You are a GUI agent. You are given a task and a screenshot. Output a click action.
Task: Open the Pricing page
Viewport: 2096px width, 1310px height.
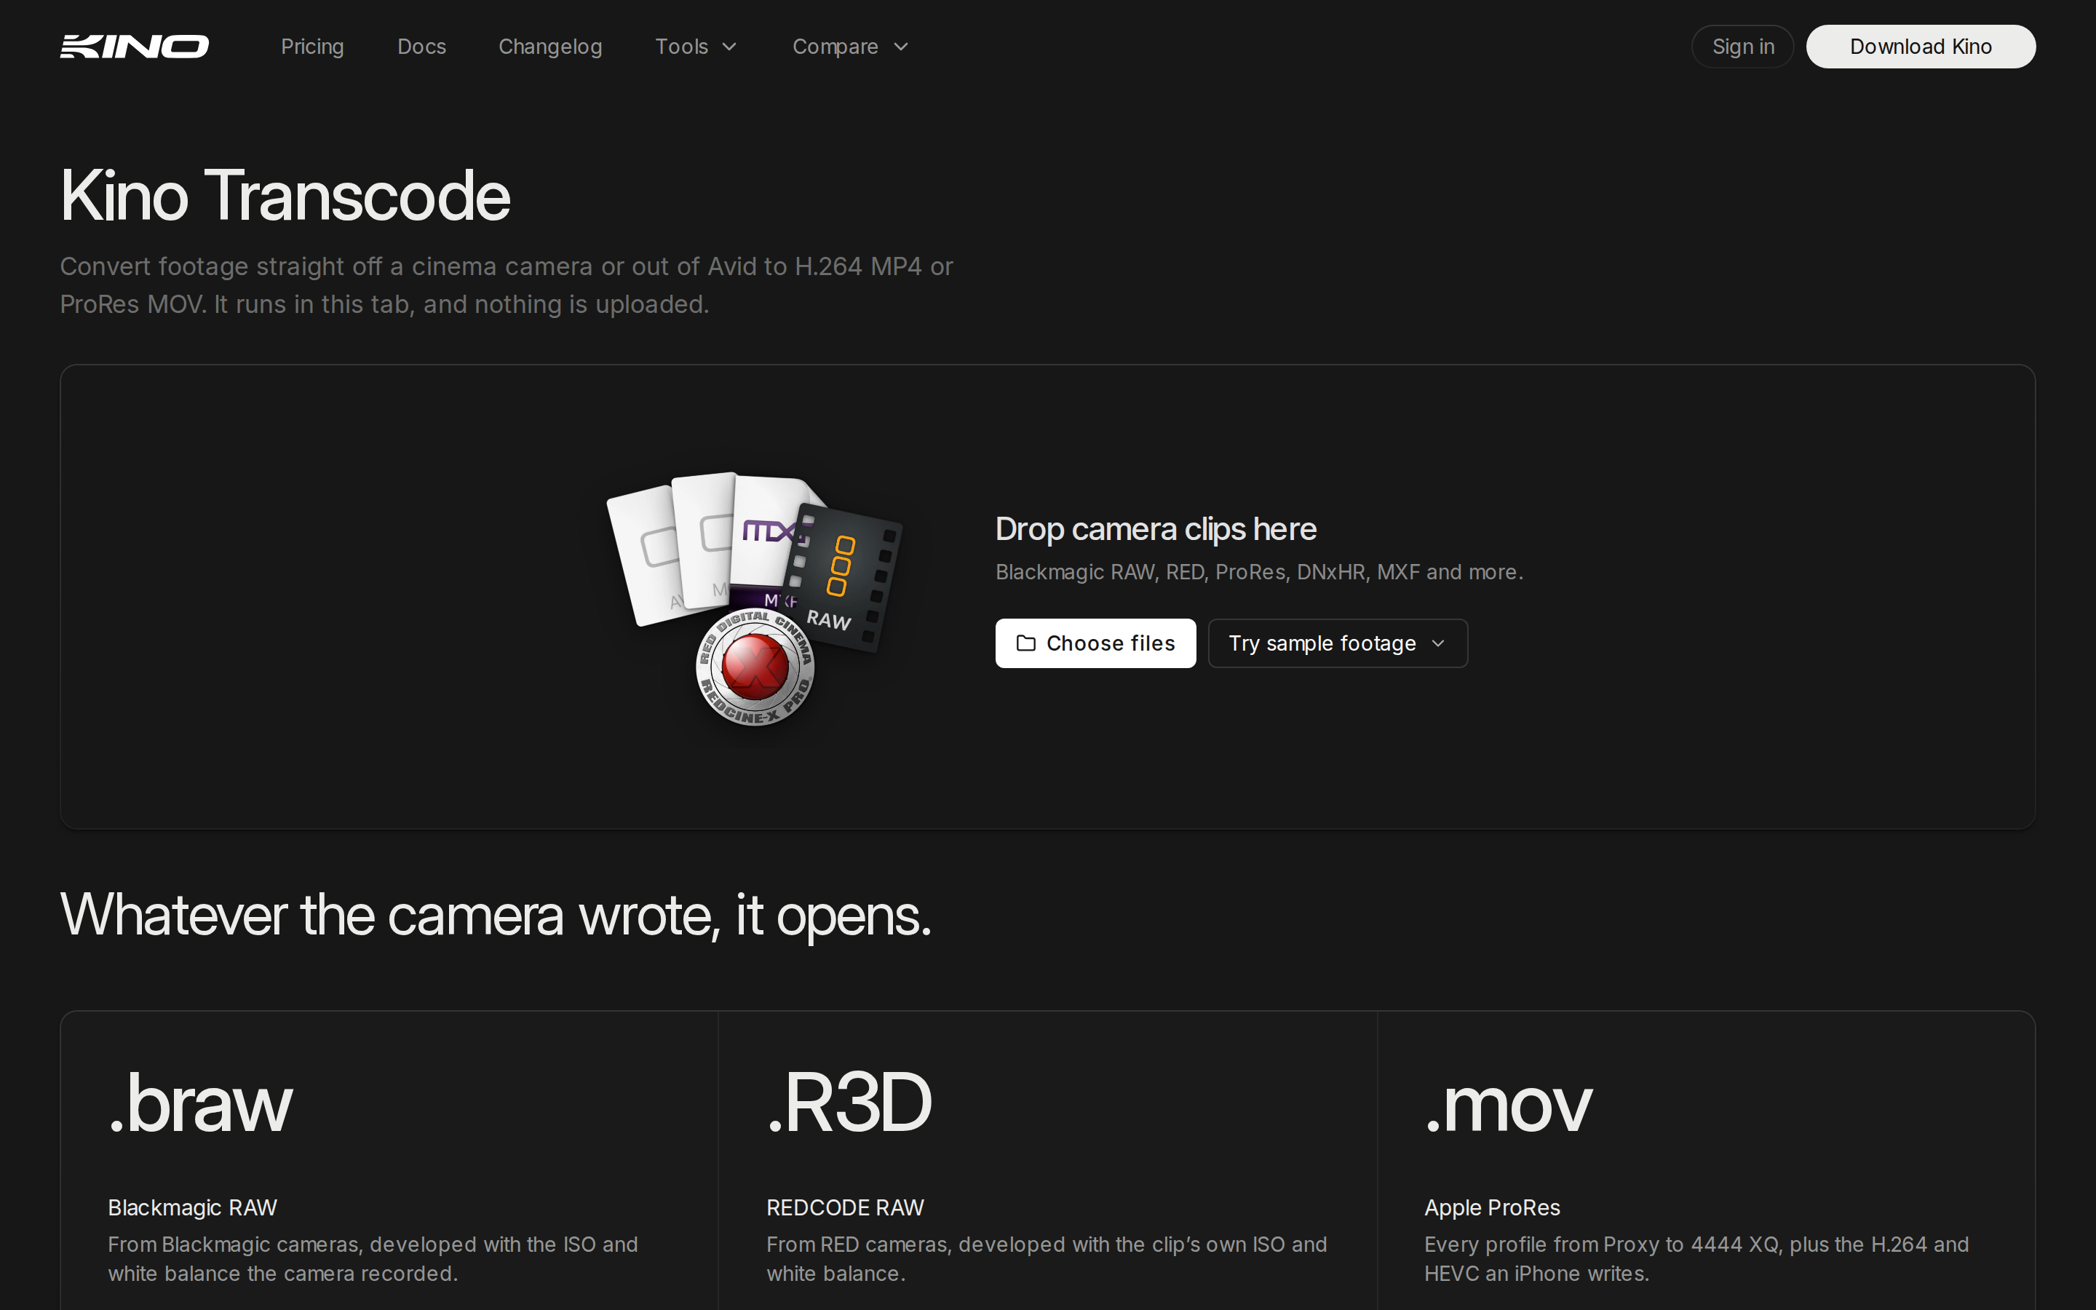[311, 47]
